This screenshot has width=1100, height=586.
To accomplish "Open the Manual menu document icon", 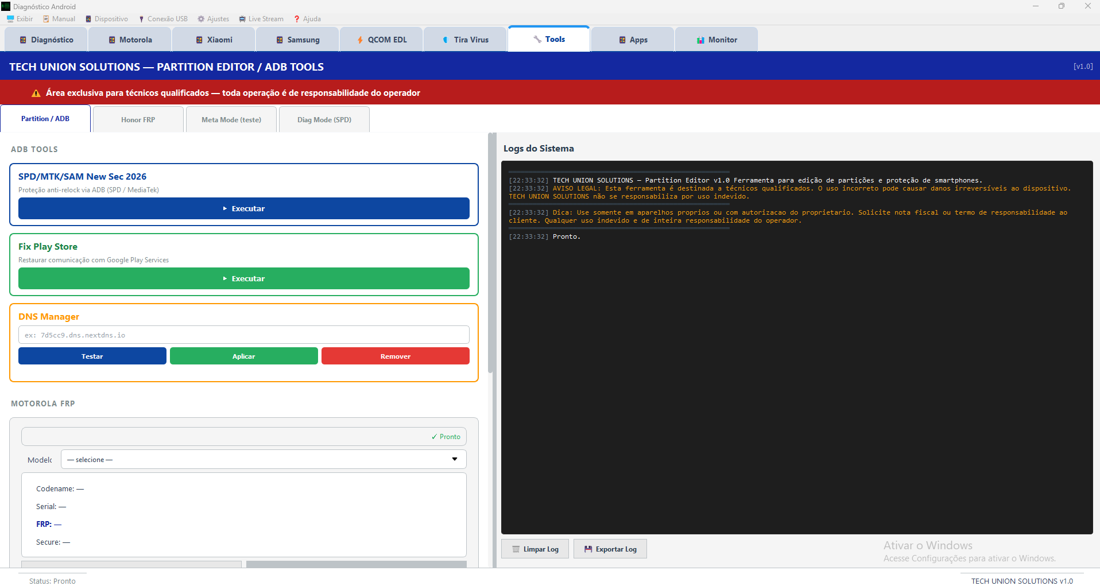I will pyautogui.click(x=46, y=19).
